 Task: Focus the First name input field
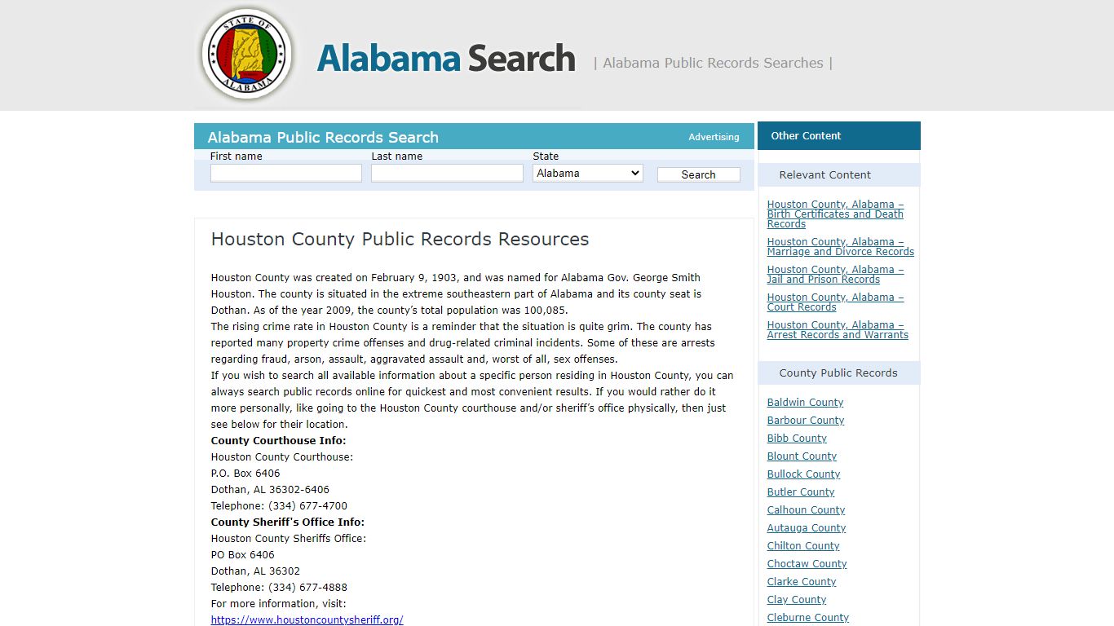pyautogui.click(x=285, y=173)
